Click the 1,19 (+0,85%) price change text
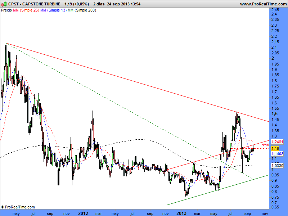This screenshot has width=288, height=216. pos(77,4)
